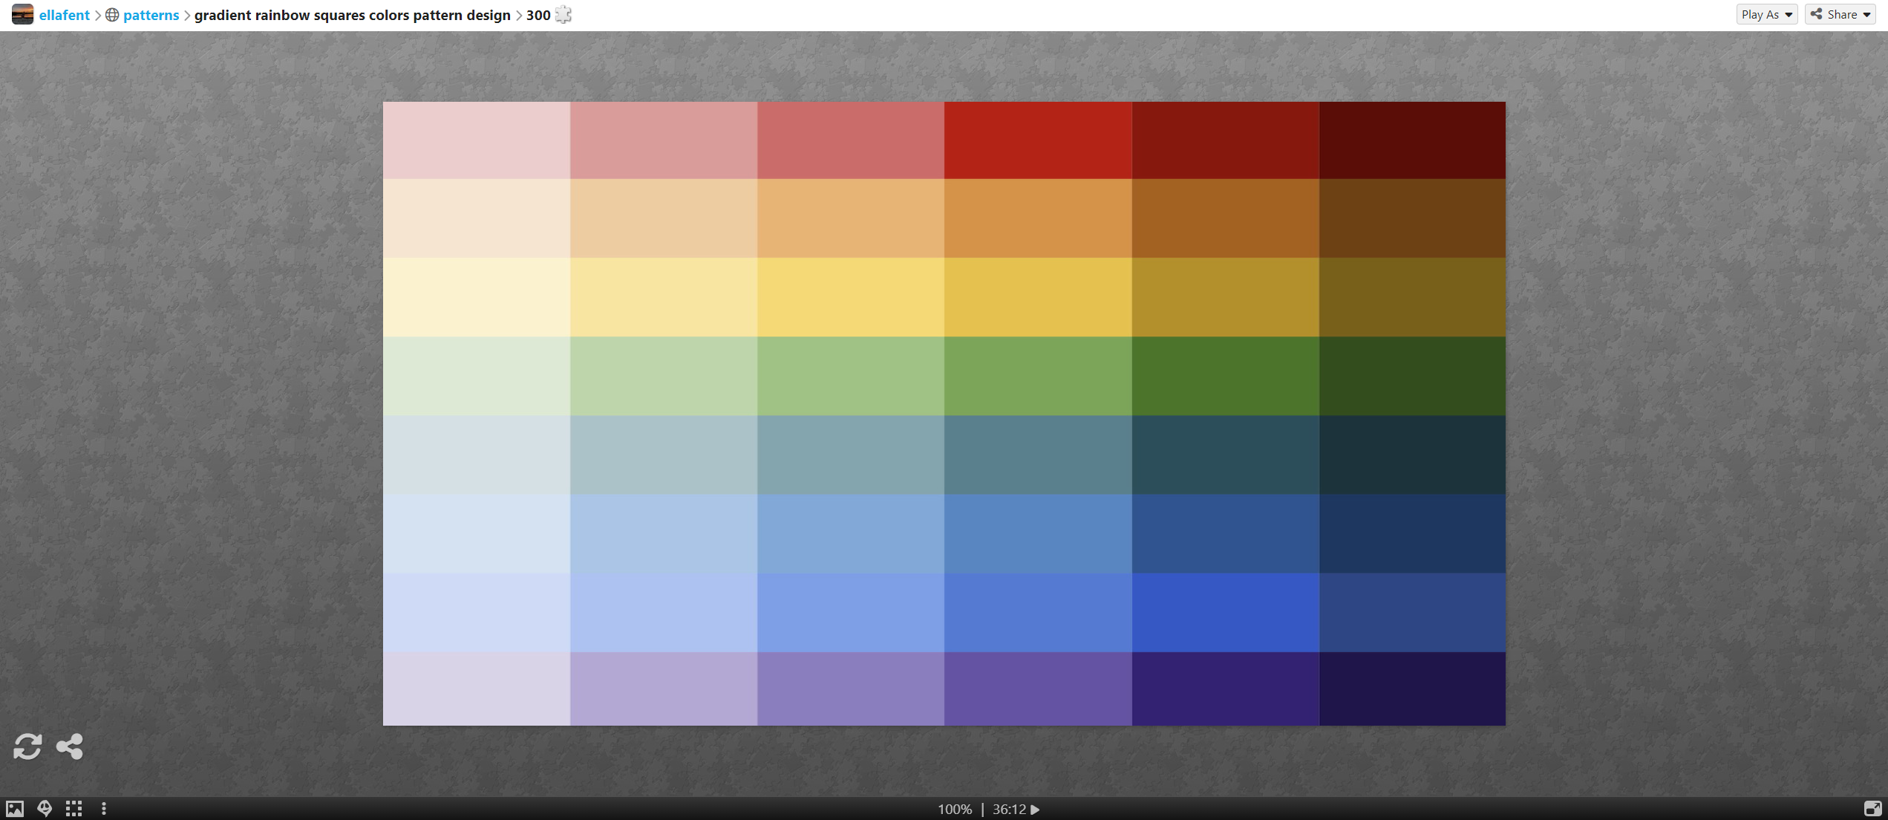
Task: Open the three-dot more options menu
Action: (104, 808)
